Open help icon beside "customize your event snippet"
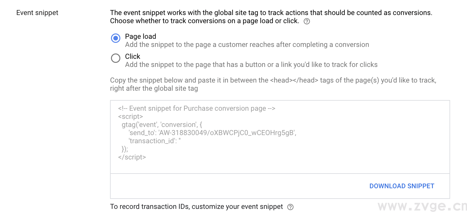The width and height of the screenshot is (467, 212). (290, 207)
